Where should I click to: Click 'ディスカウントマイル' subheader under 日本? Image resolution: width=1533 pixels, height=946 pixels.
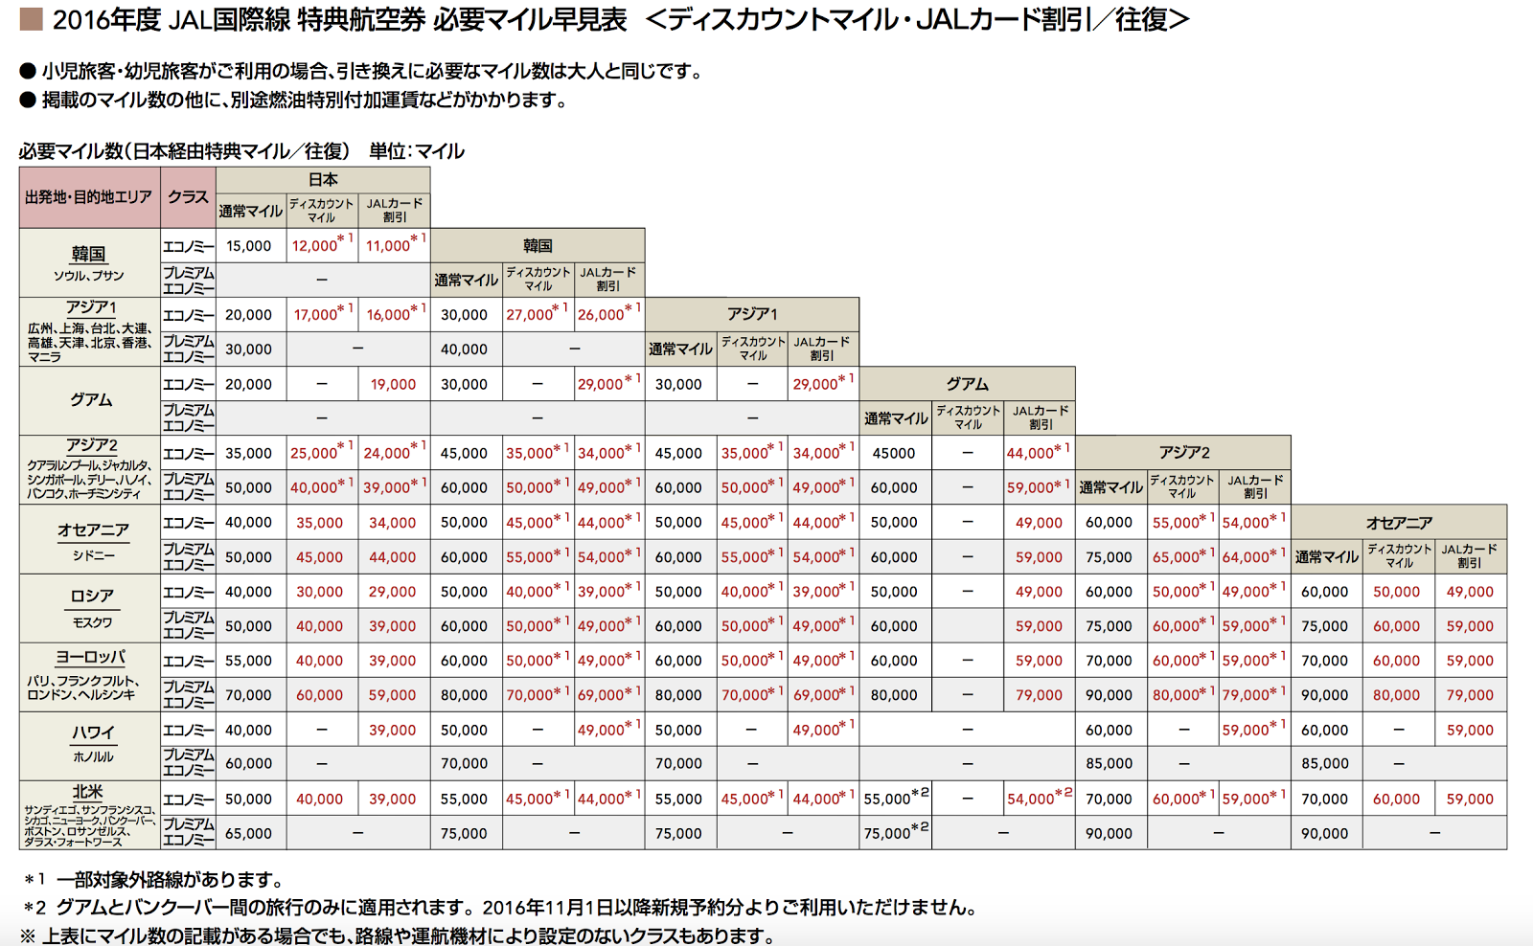(322, 211)
